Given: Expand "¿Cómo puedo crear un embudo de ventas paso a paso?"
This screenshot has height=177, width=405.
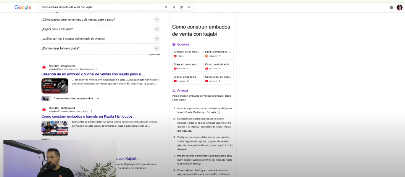Looking at the screenshot, I should pyautogui.click(x=100, y=19).
